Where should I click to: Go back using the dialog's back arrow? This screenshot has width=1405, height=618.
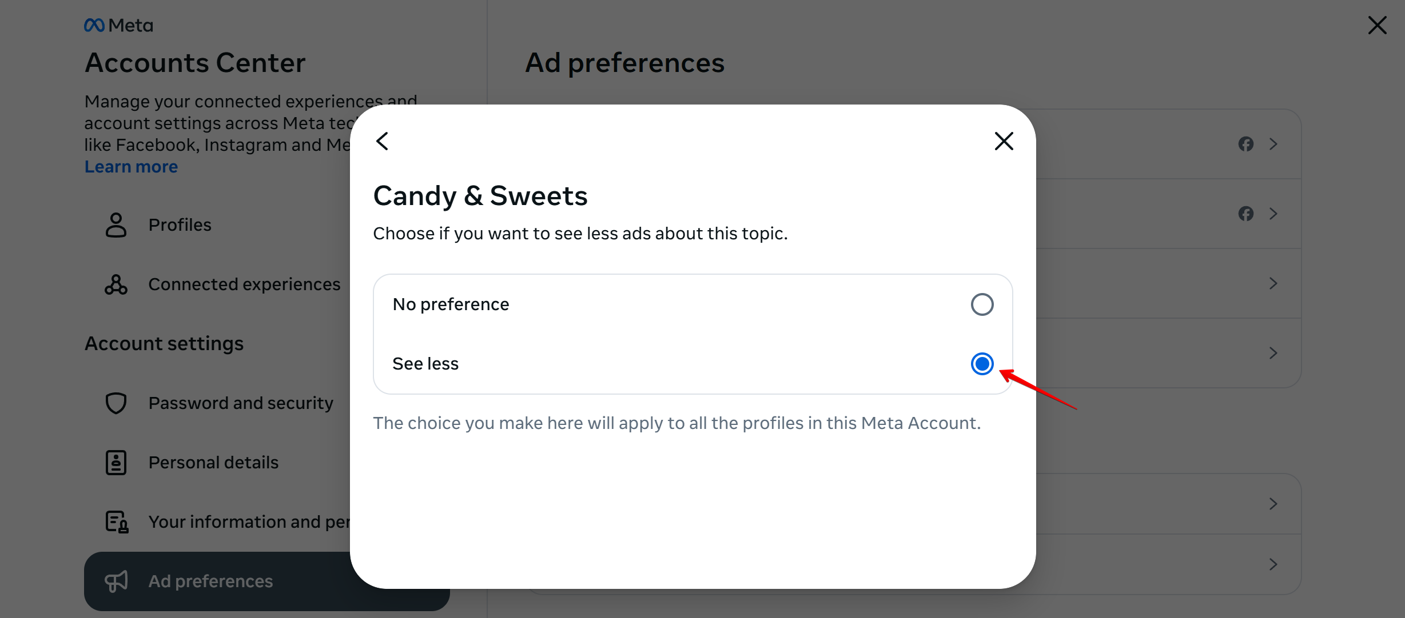(x=383, y=141)
